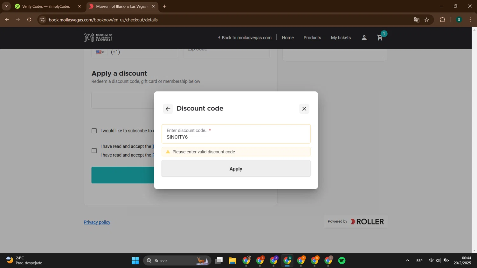
Task: Open the Chrome three-dot menu
Action: [x=470, y=20]
